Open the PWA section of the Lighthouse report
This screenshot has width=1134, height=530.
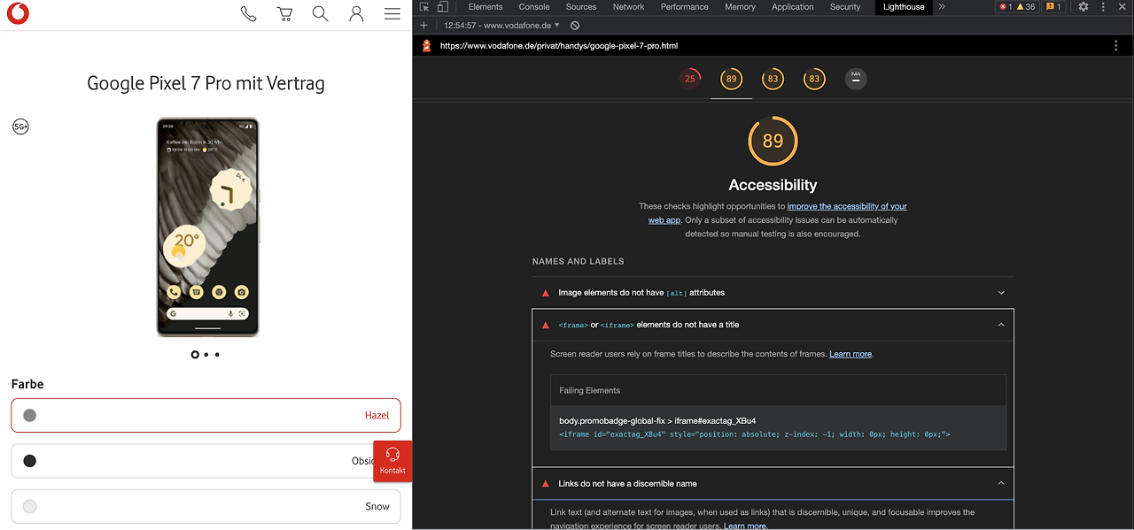856,79
